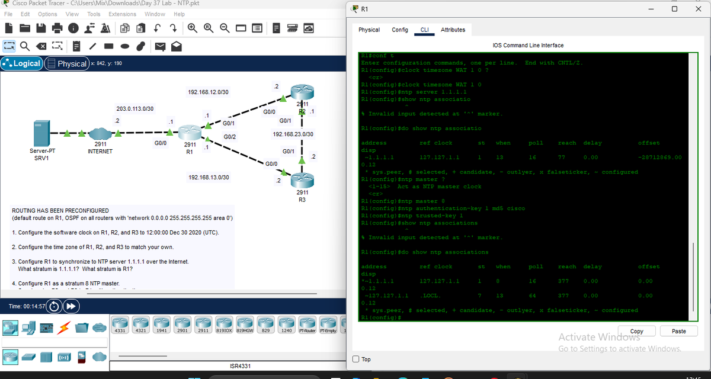This screenshot has width=711, height=379.
Task: Select the 2911 router model
Action: tap(202, 324)
